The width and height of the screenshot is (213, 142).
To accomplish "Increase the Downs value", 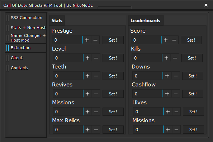I will point(167,76).
